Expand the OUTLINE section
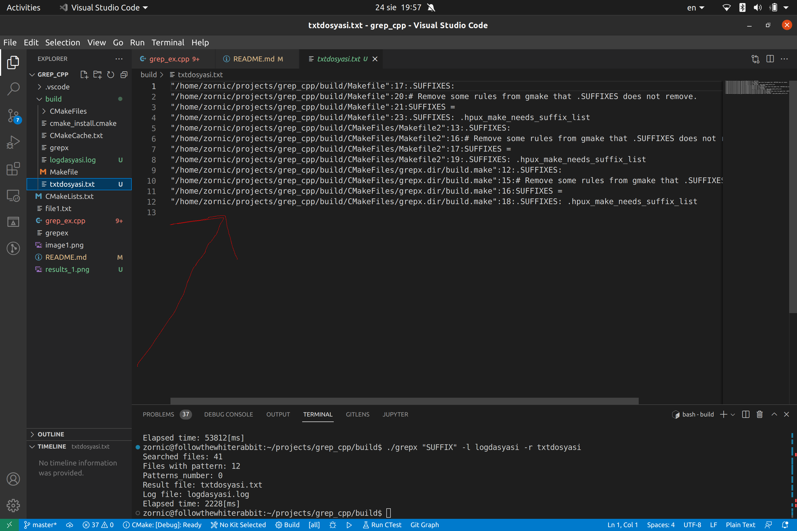Viewport: 797px width, 531px height. pyautogui.click(x=51, y=434)
